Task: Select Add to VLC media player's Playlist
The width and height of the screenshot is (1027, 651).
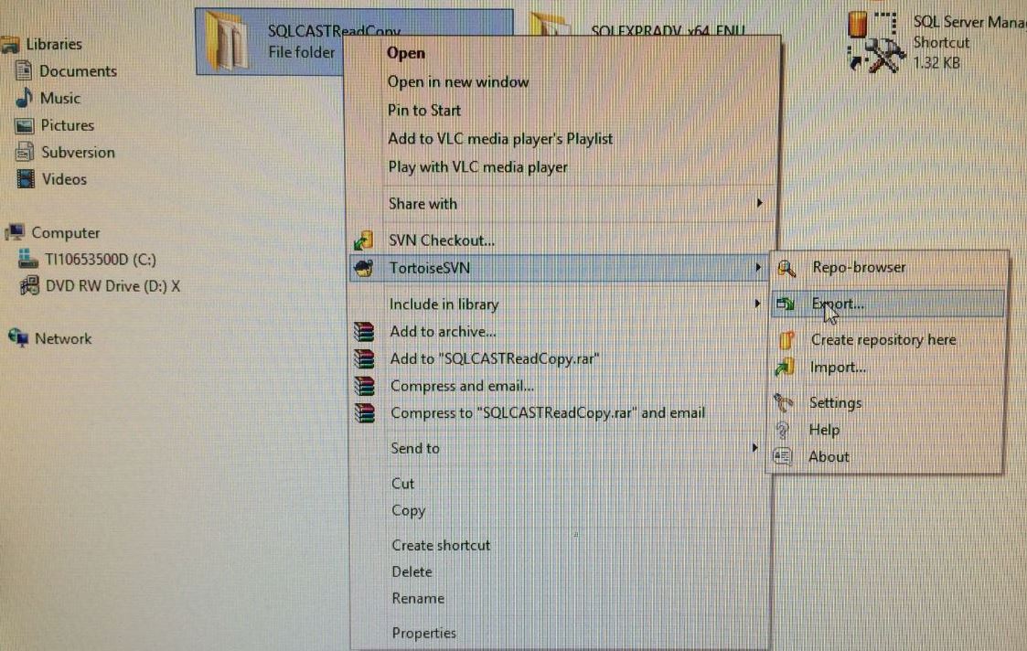Action: pyautogui.click(x=500, y=139)
